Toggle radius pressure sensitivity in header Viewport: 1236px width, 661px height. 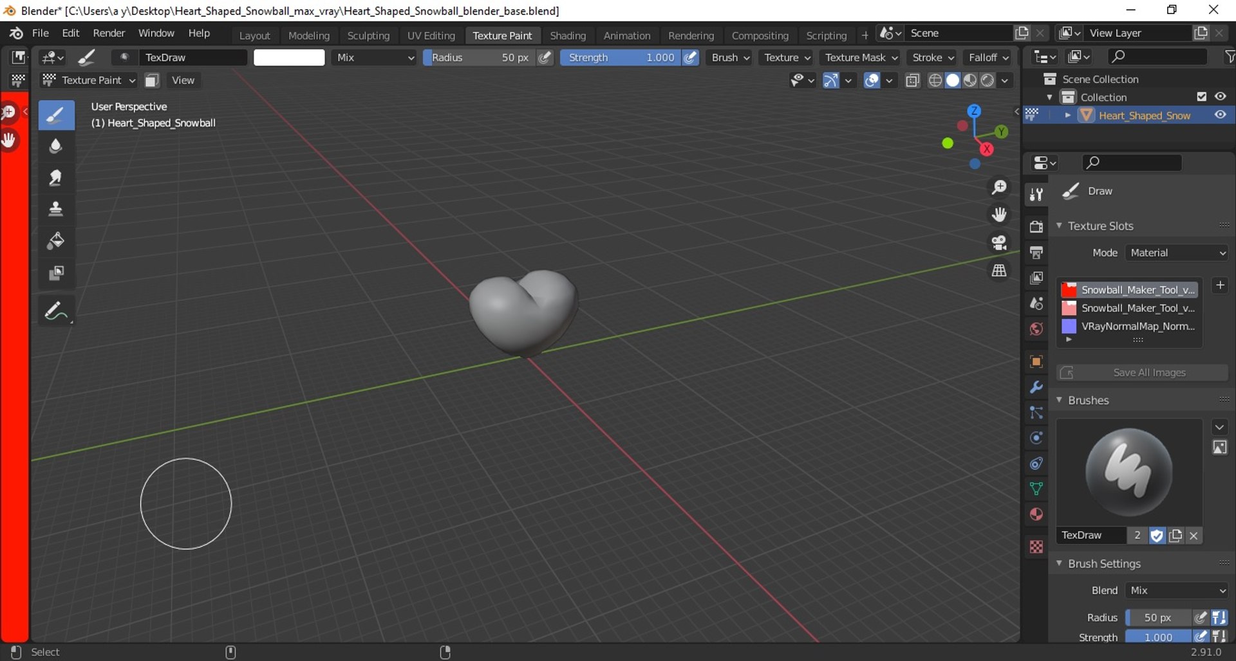545,57
